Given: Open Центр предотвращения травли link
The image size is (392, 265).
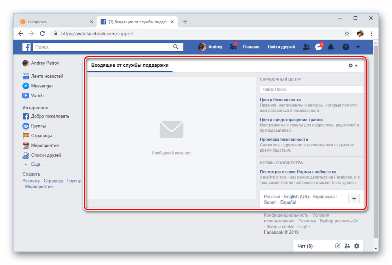Looking at the screenshot, I should [x=291, y=119].
